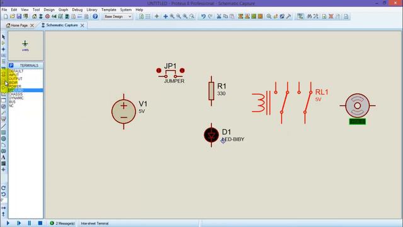
Task: Start simulation with the Play button
Action: (x=8, y=223)
